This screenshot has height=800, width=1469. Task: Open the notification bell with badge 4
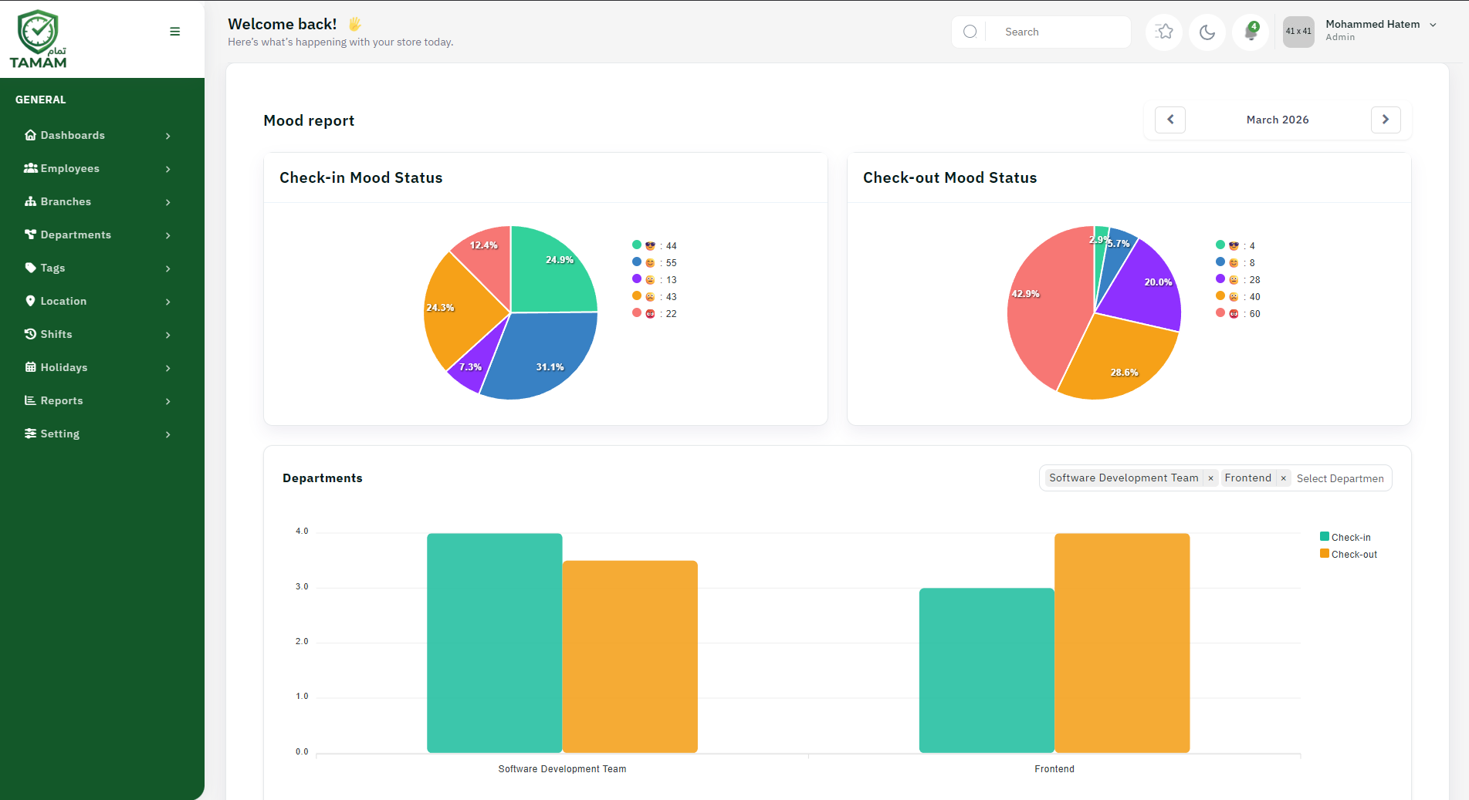(1250, 32)
